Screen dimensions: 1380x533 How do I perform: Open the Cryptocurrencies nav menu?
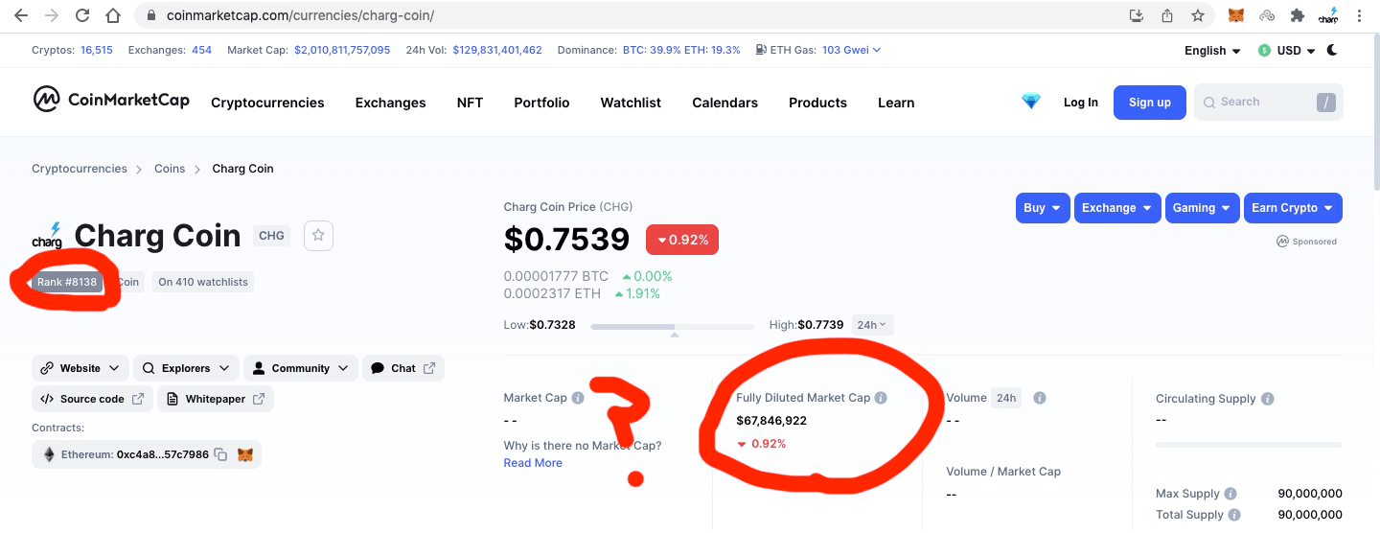[x=267, y=103]
